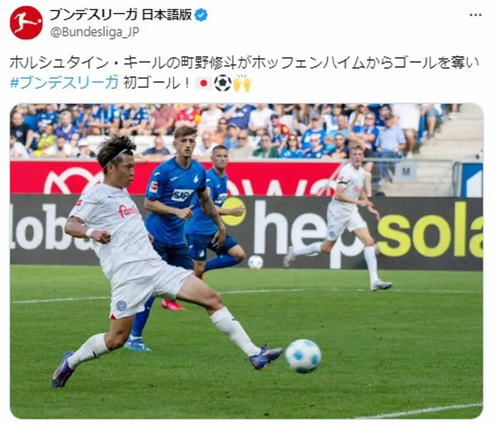Image resolution: width=495 pixels, height=425 pixels.
Task: Click the 初ゴール！ text
Action: tap(156, 83)
